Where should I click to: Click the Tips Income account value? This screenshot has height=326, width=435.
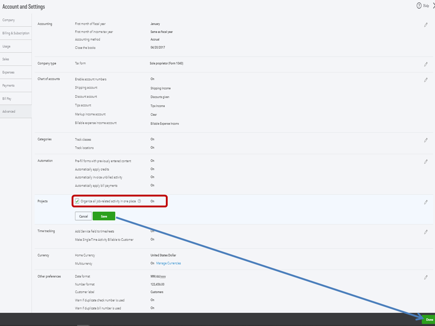(x=158, y=106)
